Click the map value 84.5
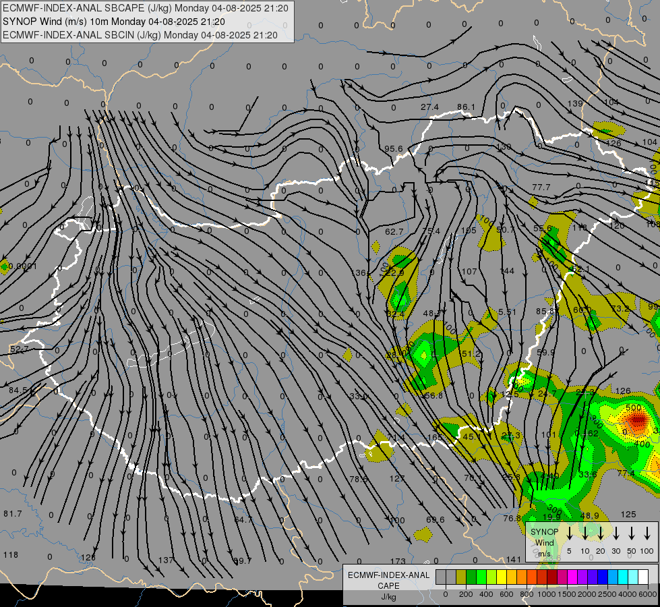Screen dimensions: 660x607 click(x=18, y=391)
